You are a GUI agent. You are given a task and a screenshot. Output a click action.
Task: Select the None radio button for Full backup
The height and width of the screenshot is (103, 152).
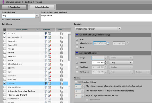[77, 47]
